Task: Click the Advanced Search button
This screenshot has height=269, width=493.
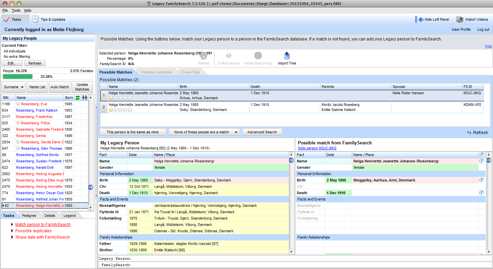Action: (x=262, y=132)
